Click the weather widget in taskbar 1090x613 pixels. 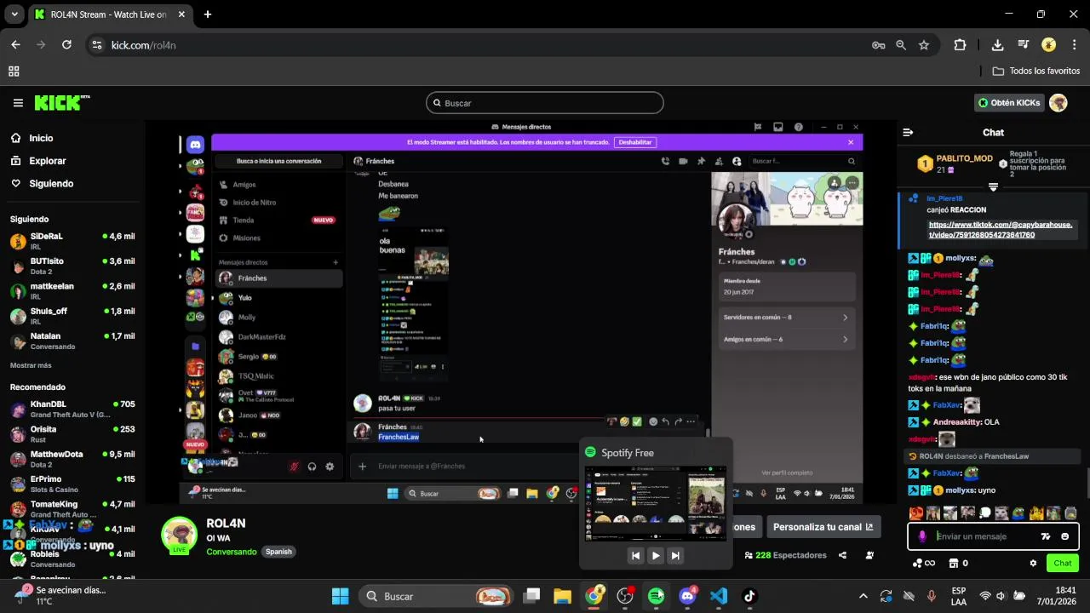click(x=60, y=595)
